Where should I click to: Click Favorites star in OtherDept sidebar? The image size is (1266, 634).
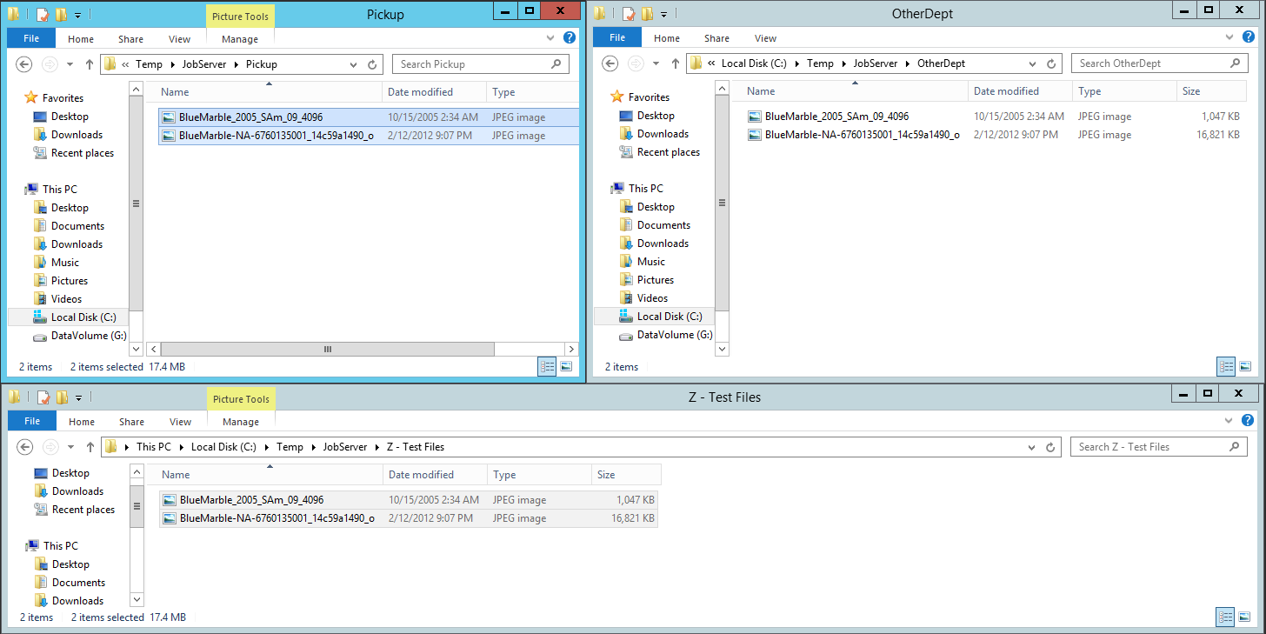click(x=617, y=97)
